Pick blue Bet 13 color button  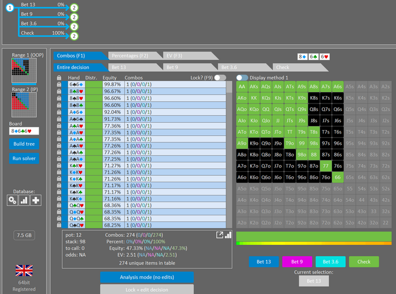tap(264, 262)
